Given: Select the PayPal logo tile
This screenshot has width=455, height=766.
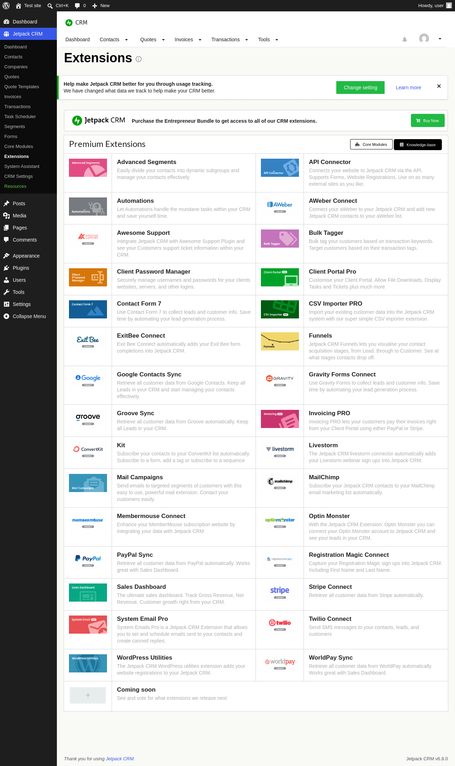Looking at the screenshot, I should pyautogui.click(x=88, y=560).
